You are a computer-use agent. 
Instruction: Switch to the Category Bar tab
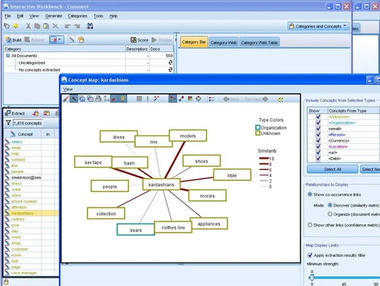(194, 42)
